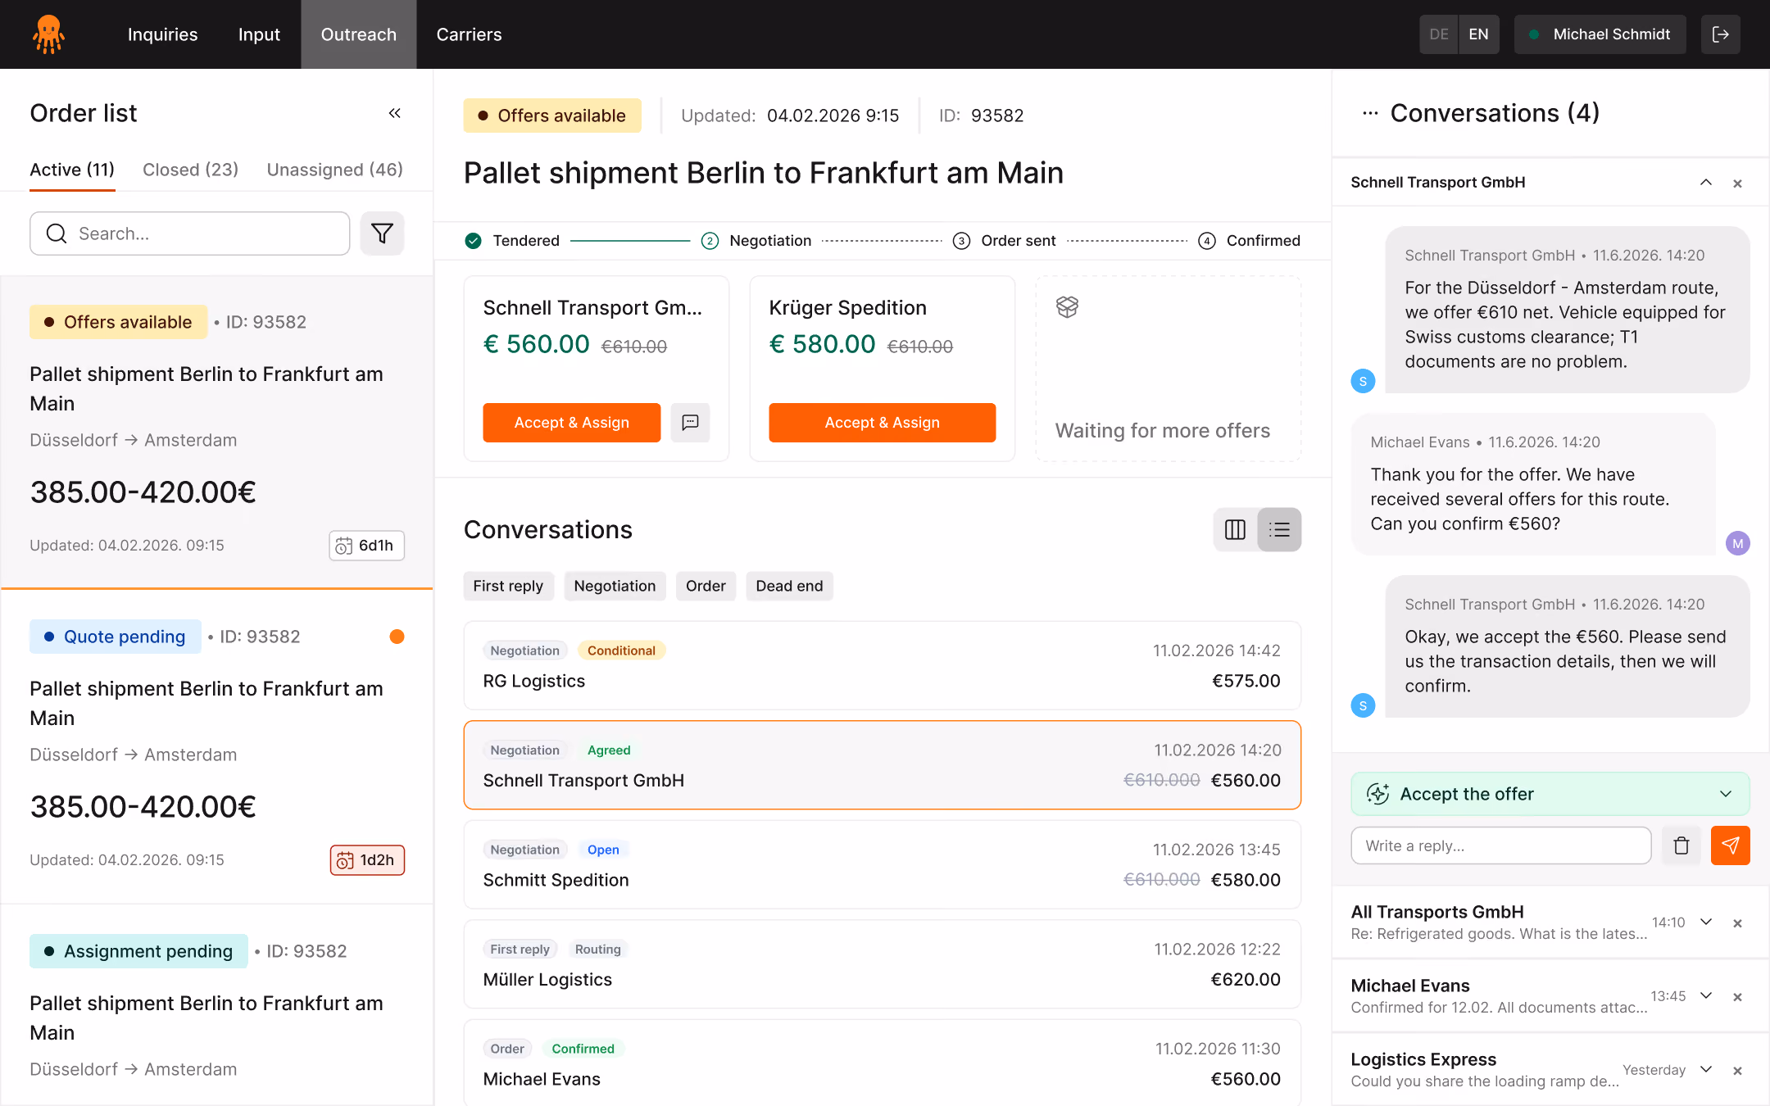Click the Negotiation step indicator
The image size is (1770, 1106).
coord(756,241)
